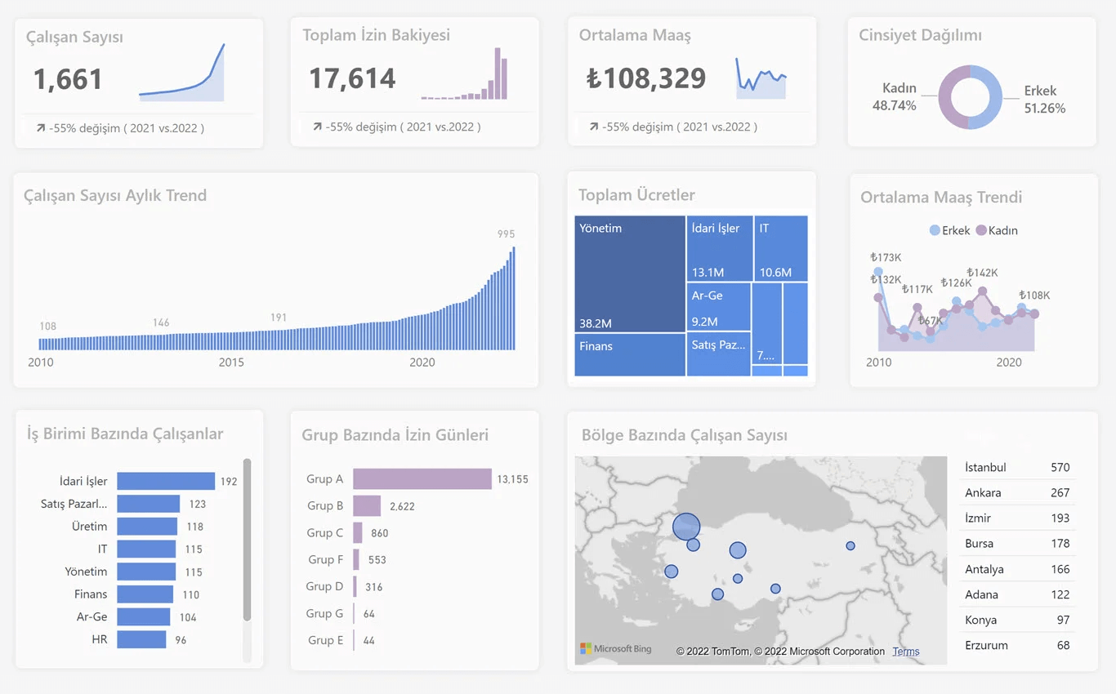Screen dimensions: 1116x694
Task: Select the Ar-Ge tile showing 9.2M
Action: click(719, 307)
